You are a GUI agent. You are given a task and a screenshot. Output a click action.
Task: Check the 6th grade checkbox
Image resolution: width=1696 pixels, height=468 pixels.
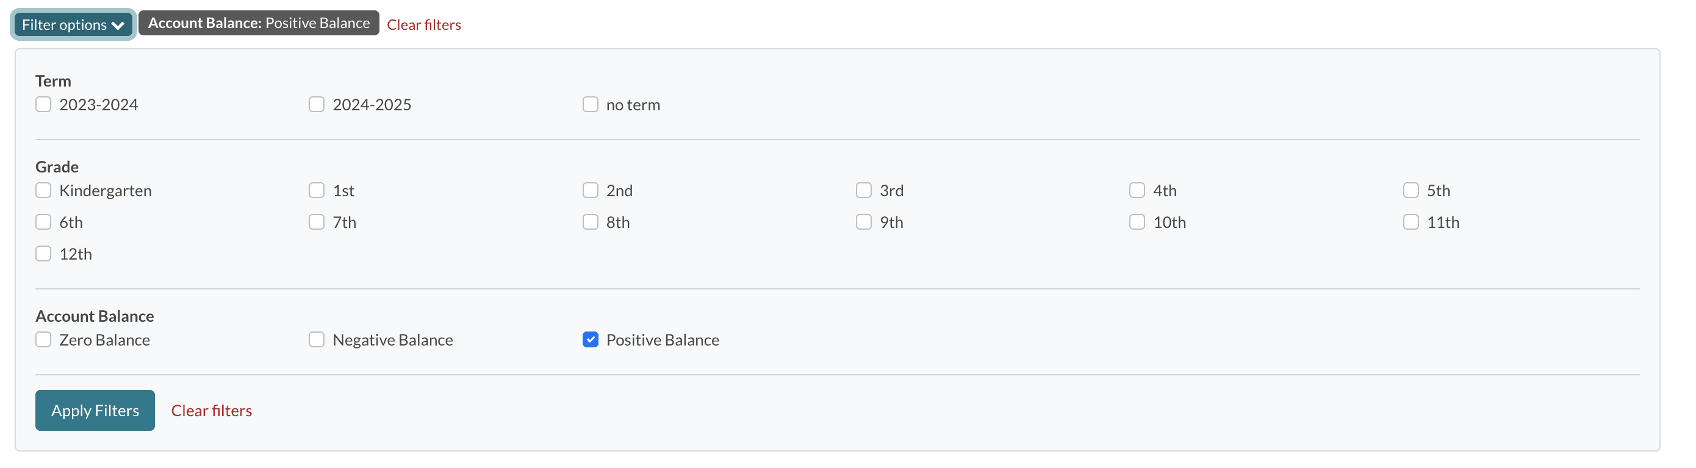tap(43, 222)
